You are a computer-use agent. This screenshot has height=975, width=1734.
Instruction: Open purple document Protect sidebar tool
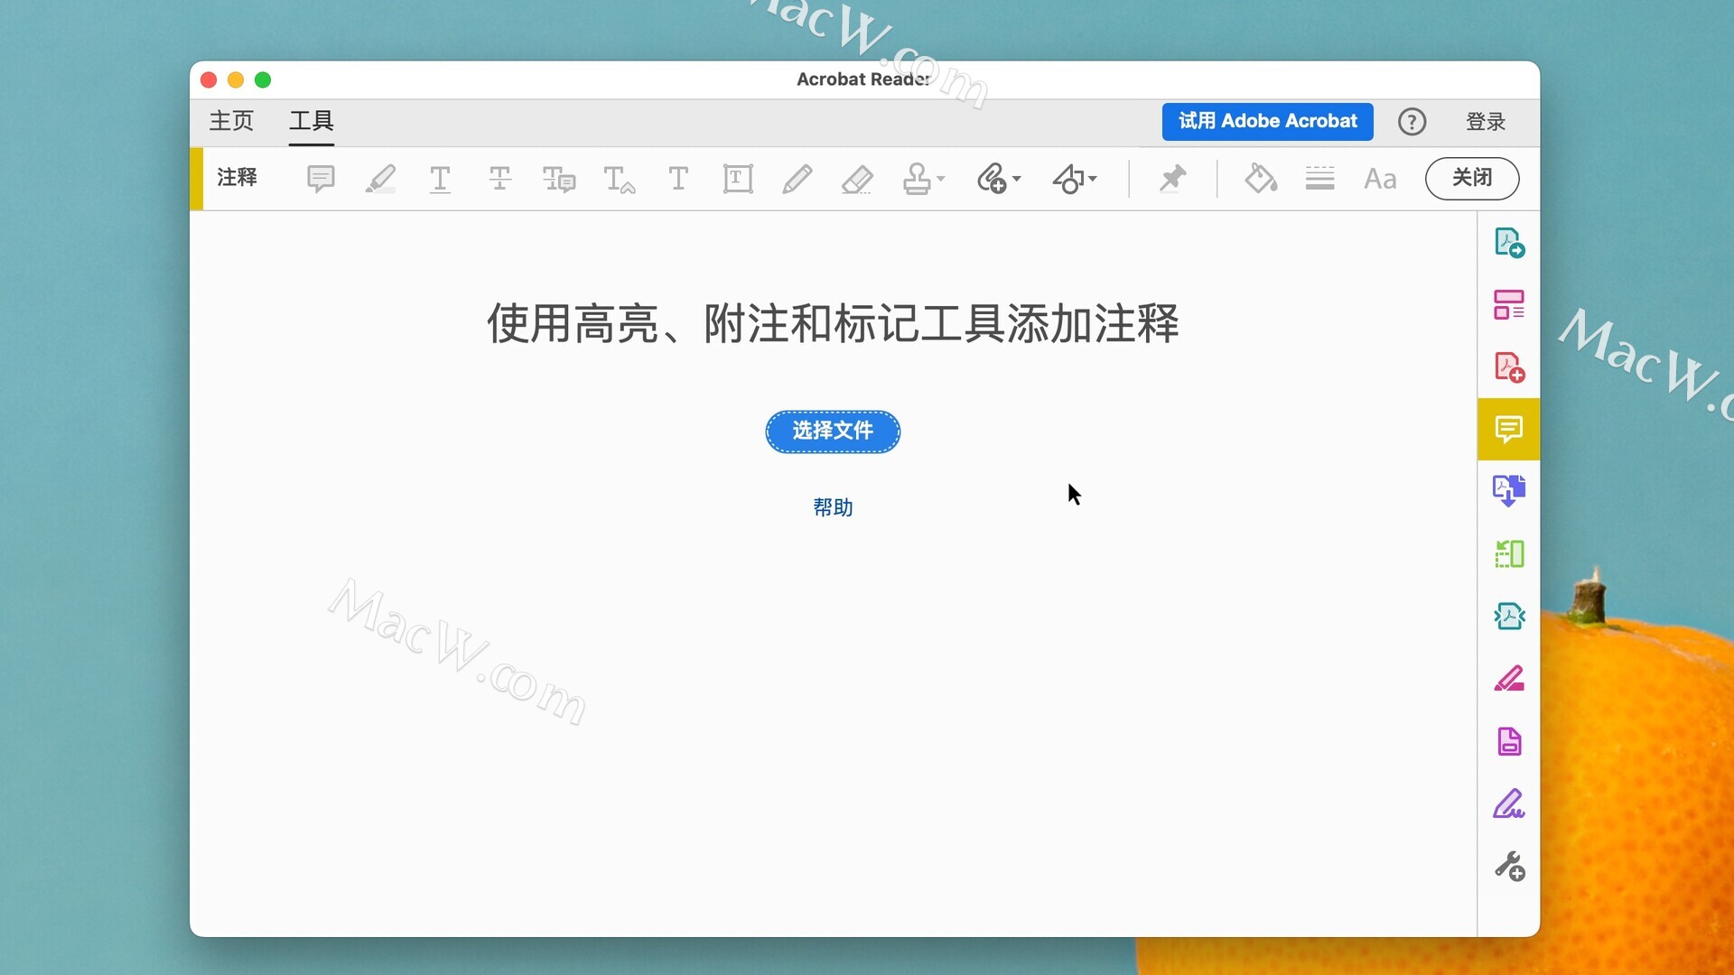(1509, 741)
